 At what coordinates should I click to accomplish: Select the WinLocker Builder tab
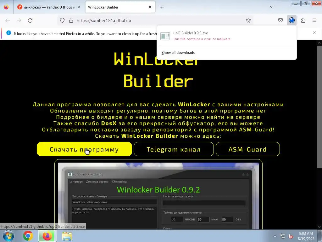coord(120,7)
